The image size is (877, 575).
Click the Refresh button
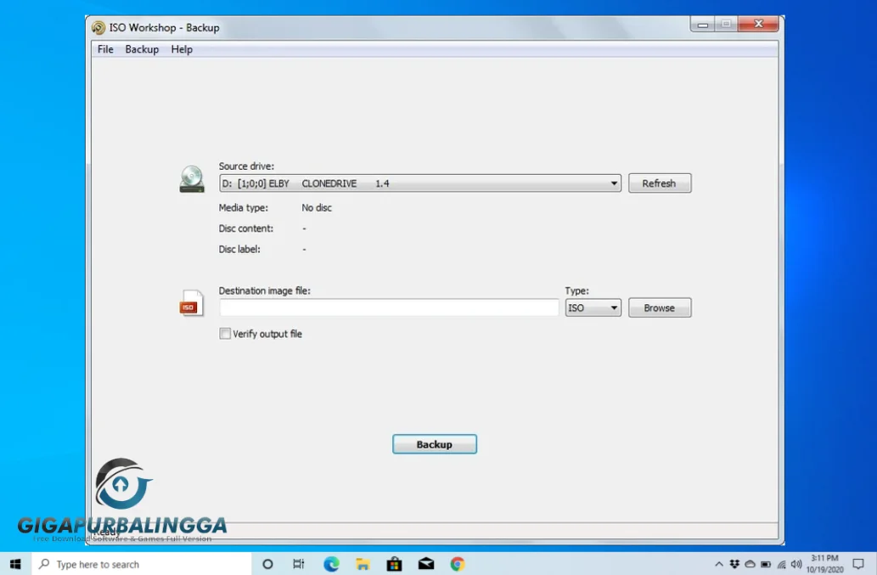coord(659,183)
